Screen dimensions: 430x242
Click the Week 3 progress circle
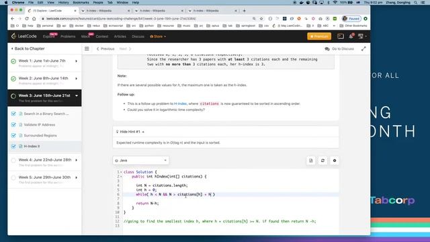[x=13, y=96]
